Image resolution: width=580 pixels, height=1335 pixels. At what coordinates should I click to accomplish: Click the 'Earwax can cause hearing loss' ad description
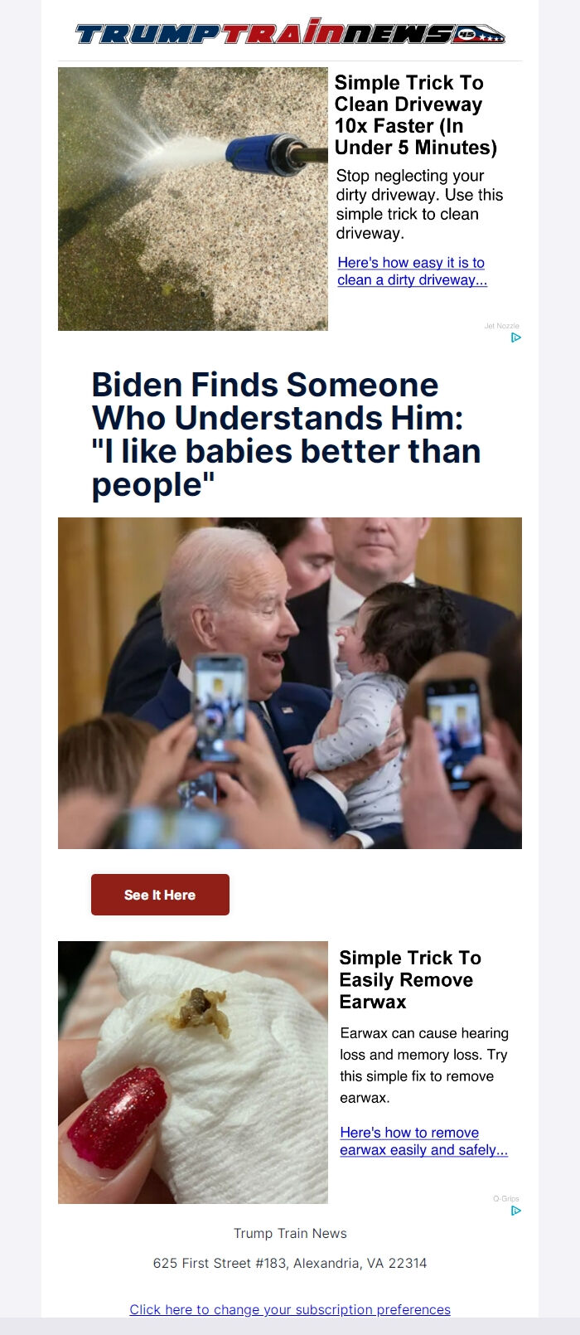click(424, 1066)
